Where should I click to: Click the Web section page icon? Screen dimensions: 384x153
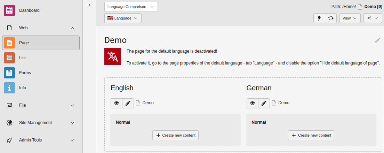tap(9, 28)
